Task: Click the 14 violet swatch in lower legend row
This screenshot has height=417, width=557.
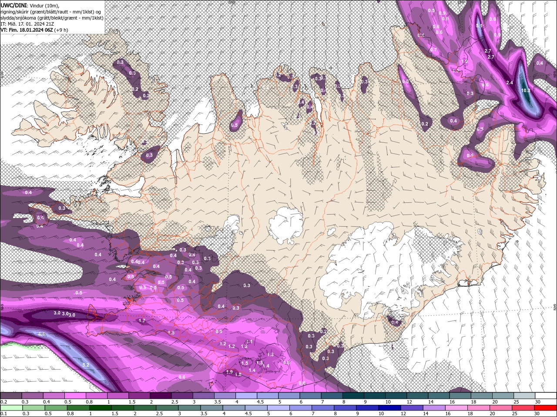Action: point(434,407)
